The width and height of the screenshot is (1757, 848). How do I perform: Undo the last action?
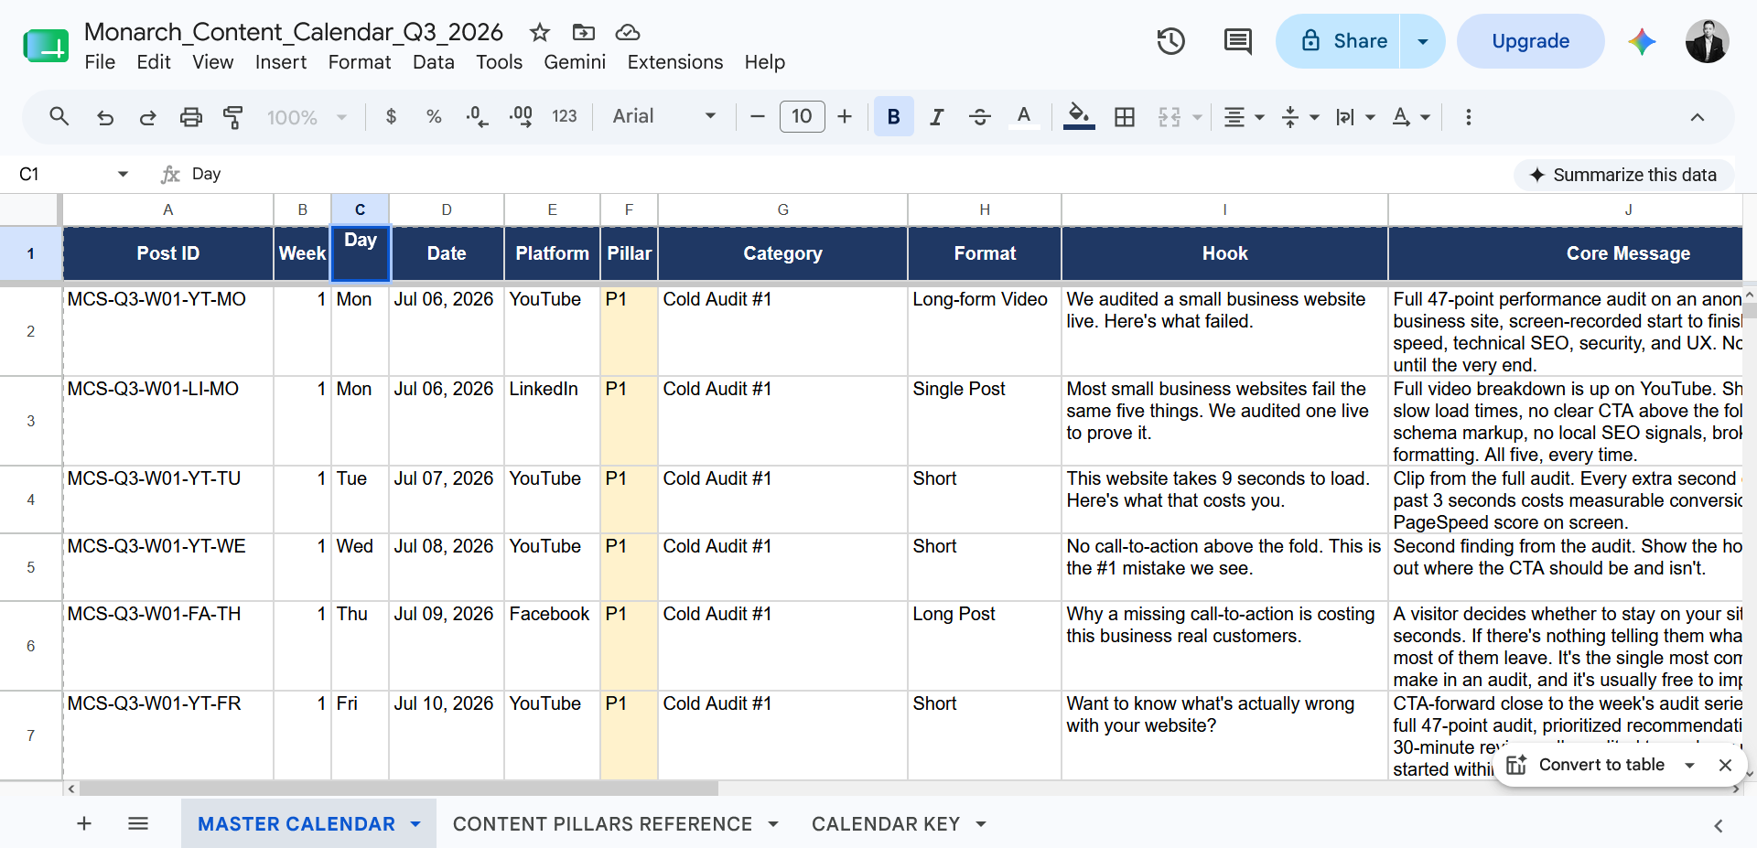[x=105, y=117]
